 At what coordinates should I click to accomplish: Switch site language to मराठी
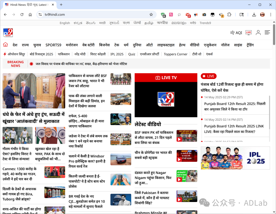[102, 23]
